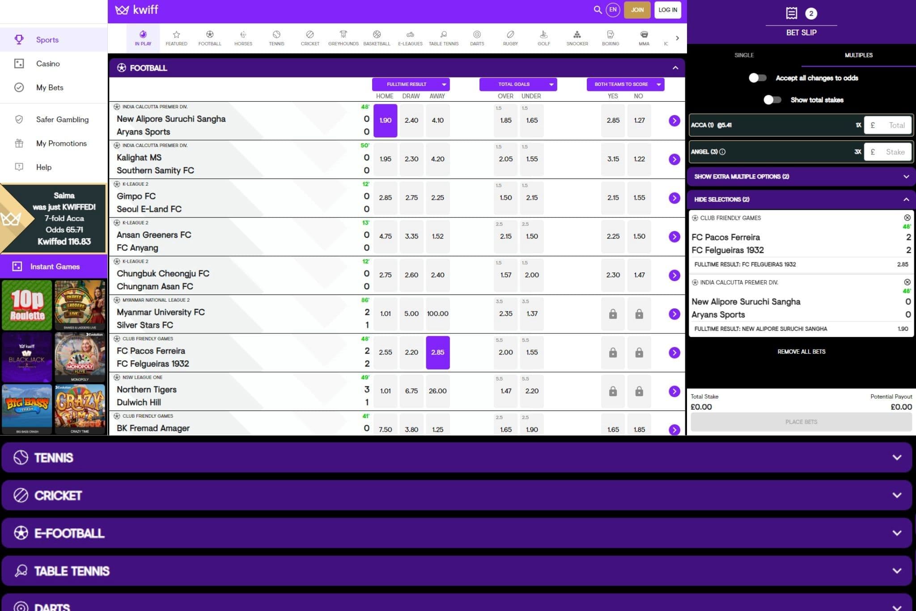The width and height of the screenshot is (916, 611).
Task: Select Basketball category icon
Action: 377,38
